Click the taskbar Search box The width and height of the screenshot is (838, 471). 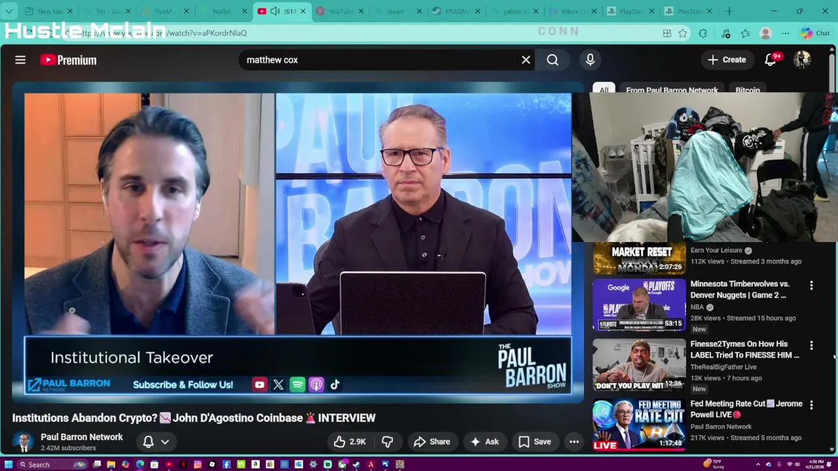coord(52,464)
